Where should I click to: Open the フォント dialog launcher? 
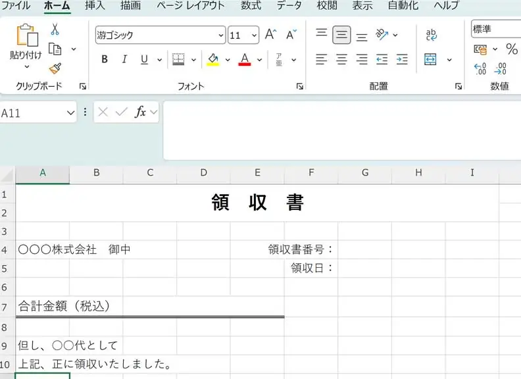tap(300, 86)
